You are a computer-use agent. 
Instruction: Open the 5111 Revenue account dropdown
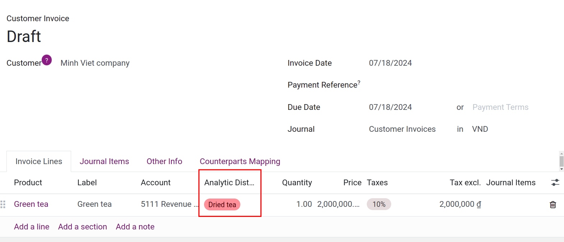tap(169, 204)
